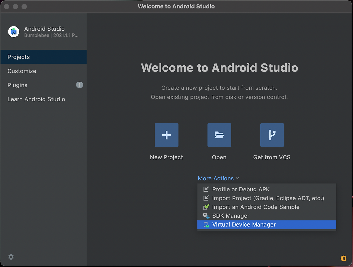The width and height of the screenshot is (353, 267).
Task: Click the Virtual Device Manager device icon
Action: [206, 224]
